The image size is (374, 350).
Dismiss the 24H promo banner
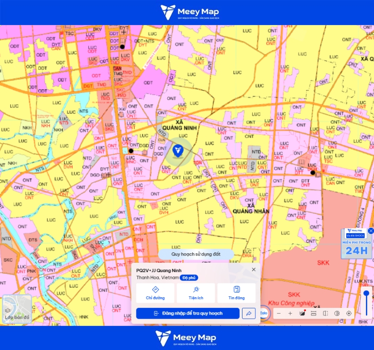[x=371, y=230]
